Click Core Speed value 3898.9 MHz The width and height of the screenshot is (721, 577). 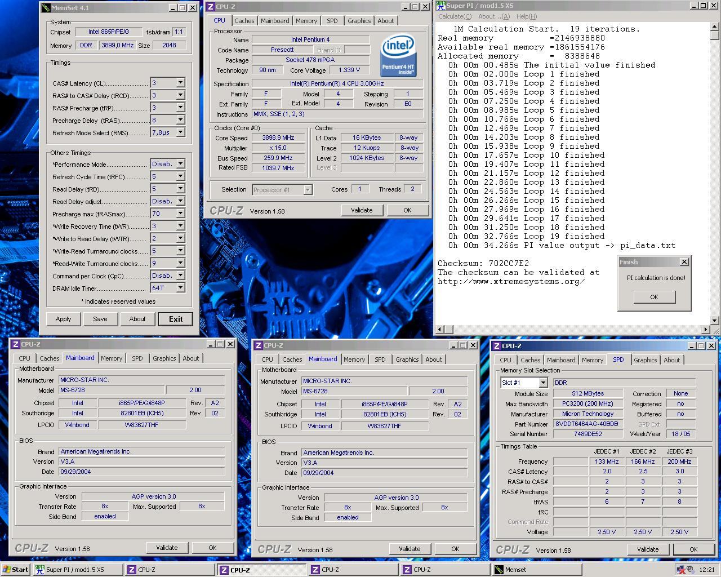(x=278, y=137)
